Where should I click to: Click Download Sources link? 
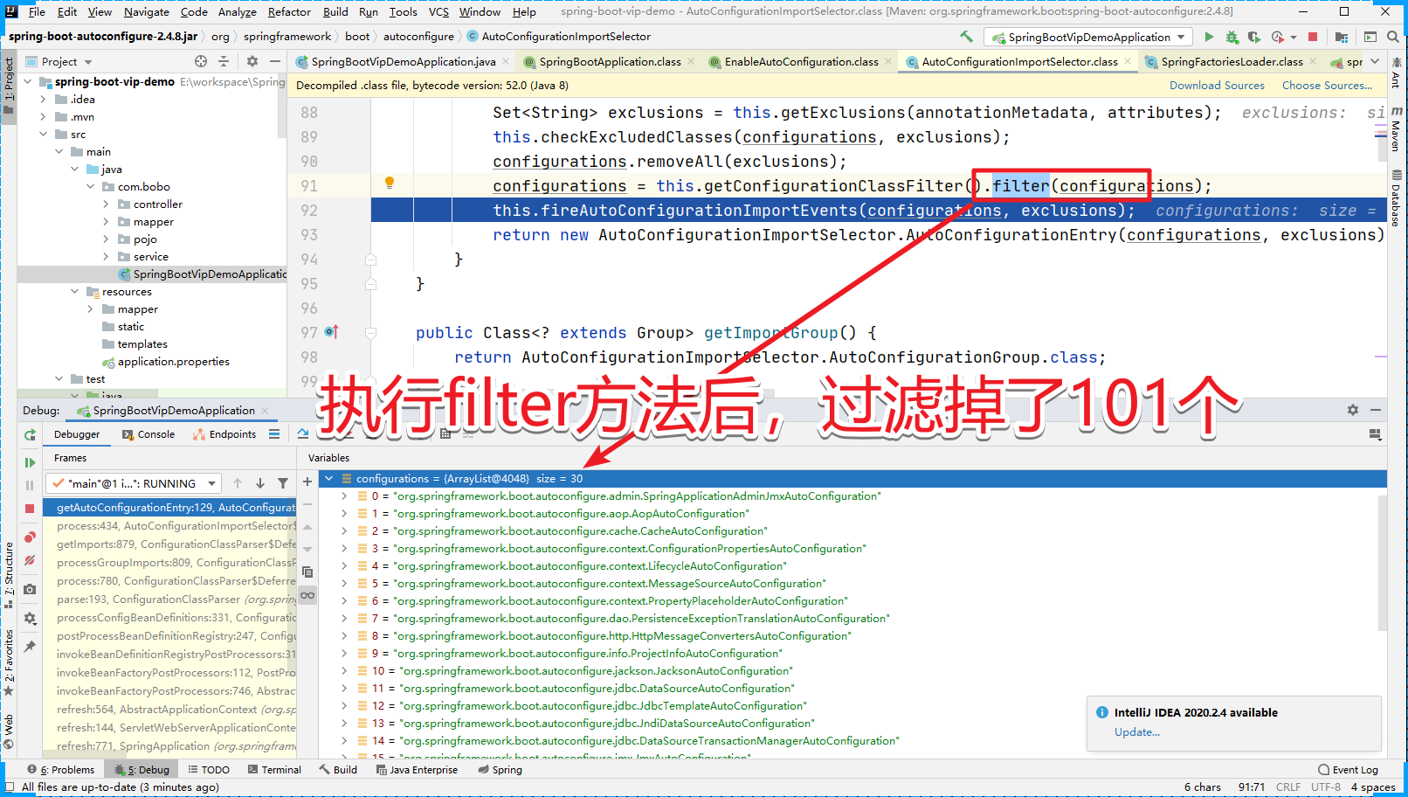click(x=1217, y=86)
